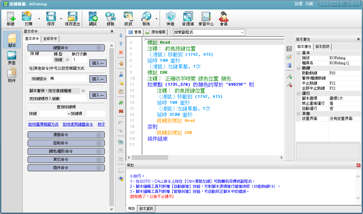Click the red X delete line icon
The image size is (363, 214).
[x=121, y=52]
